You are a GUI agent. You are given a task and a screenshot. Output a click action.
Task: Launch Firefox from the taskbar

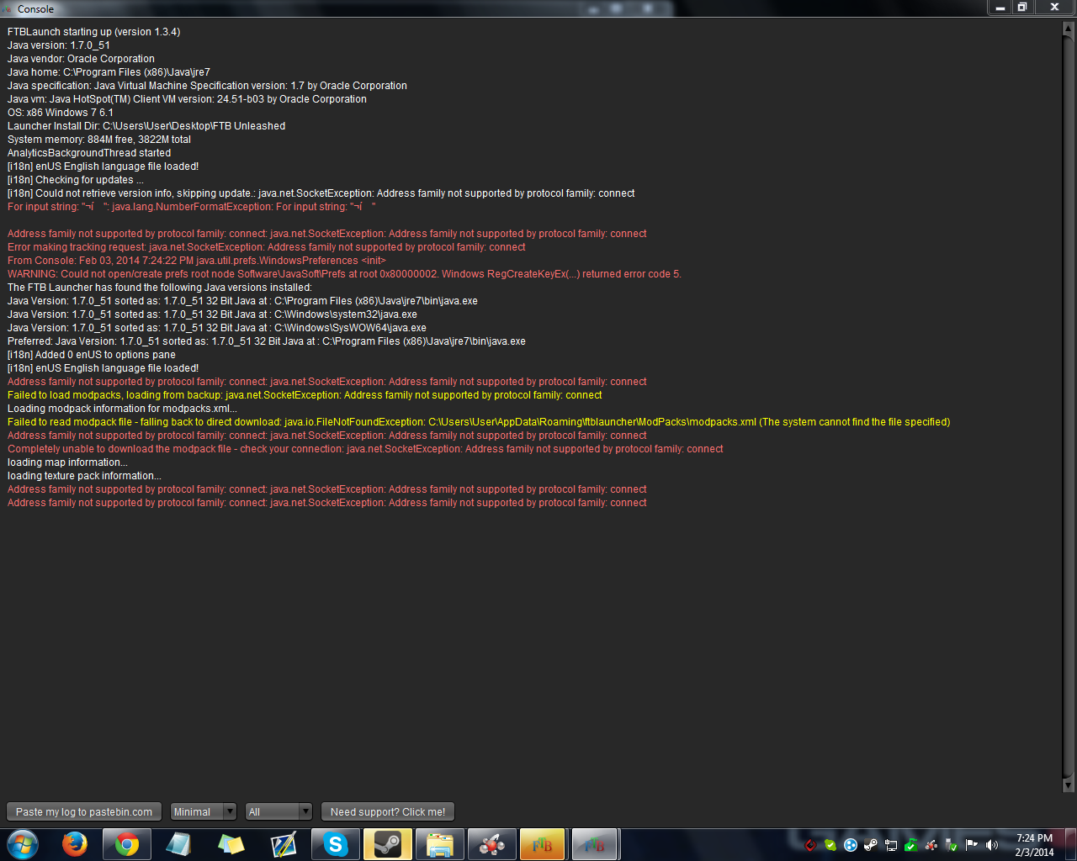[x=75, y=844]
